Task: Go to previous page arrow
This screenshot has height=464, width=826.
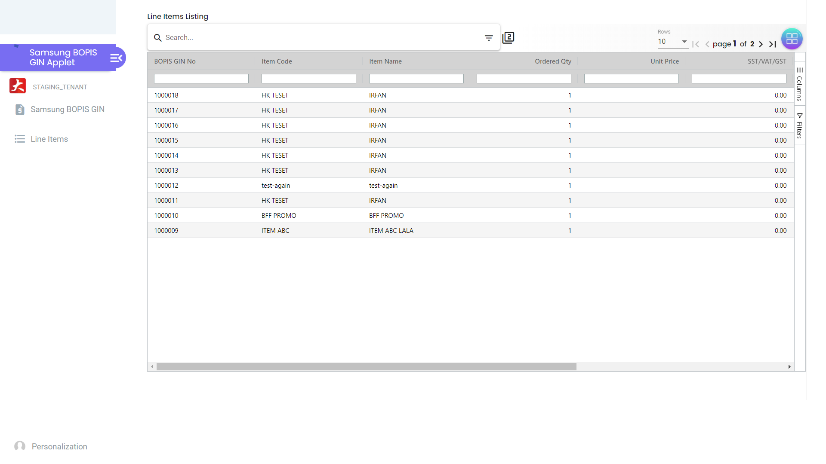Action: [707, 44]
